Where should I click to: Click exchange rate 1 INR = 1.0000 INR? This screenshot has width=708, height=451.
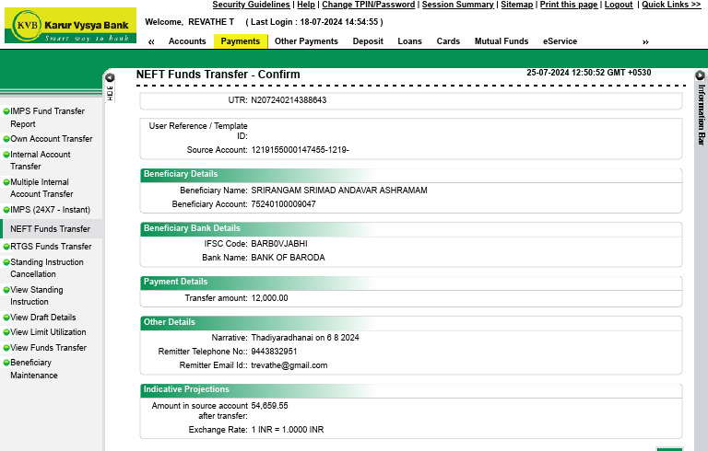[288, 430]
